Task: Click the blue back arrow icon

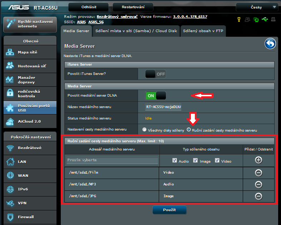Action: 270,44
